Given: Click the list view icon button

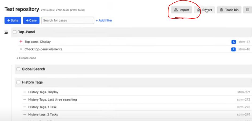Looking at the screenshot, I should tap(247, 10).
